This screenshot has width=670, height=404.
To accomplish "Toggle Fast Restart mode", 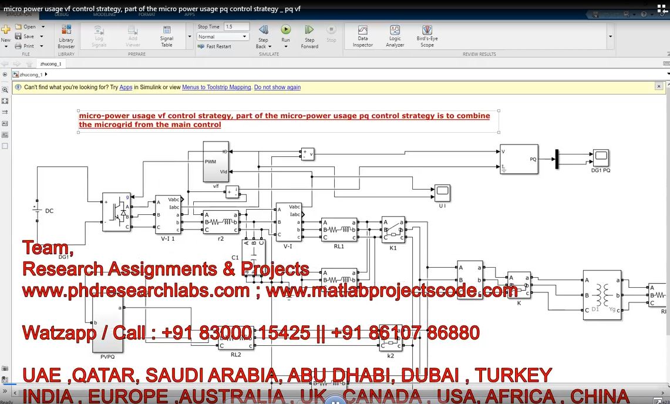I will tap(214, 46).
